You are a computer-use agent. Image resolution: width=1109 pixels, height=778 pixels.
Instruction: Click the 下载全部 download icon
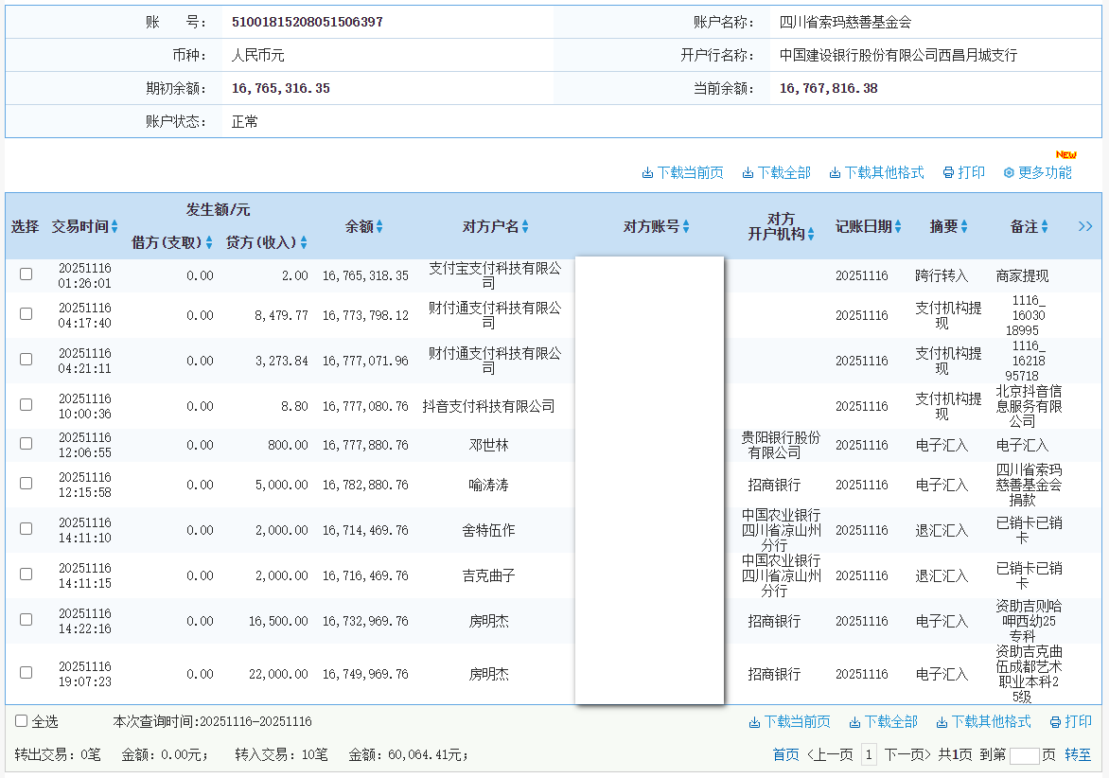(x=748, y=173)
